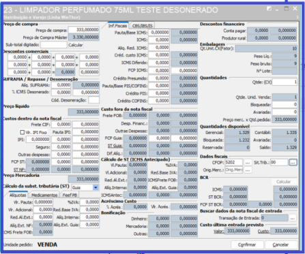This screenshot has height=254, width=305.
Task: Click the Saldo value 1.329
Action: coord(285,148)
